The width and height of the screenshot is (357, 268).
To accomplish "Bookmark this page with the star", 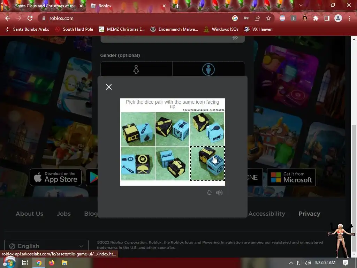I will [x=268, y=18].
